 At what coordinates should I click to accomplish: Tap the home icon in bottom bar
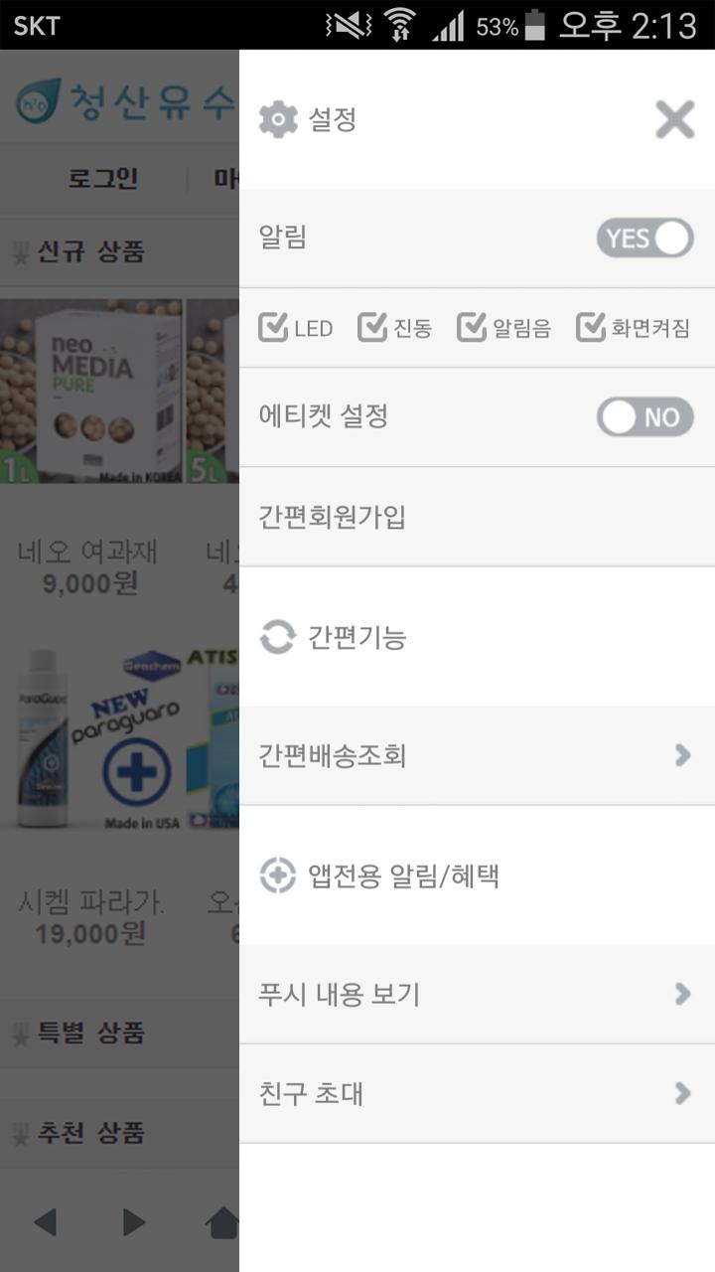[x=222, y=1222]
